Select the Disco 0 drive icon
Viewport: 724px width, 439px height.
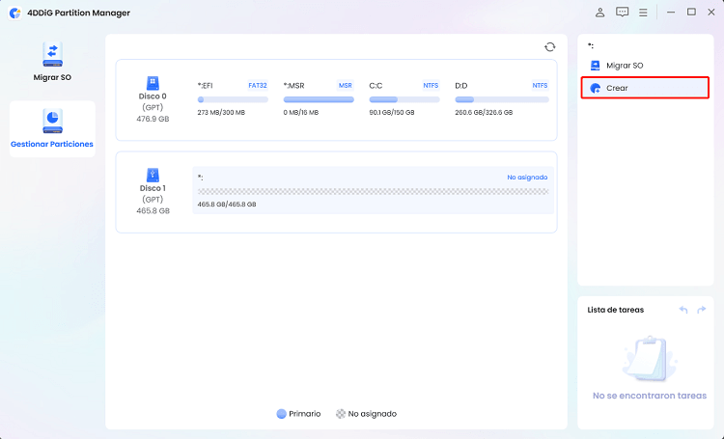153,84
